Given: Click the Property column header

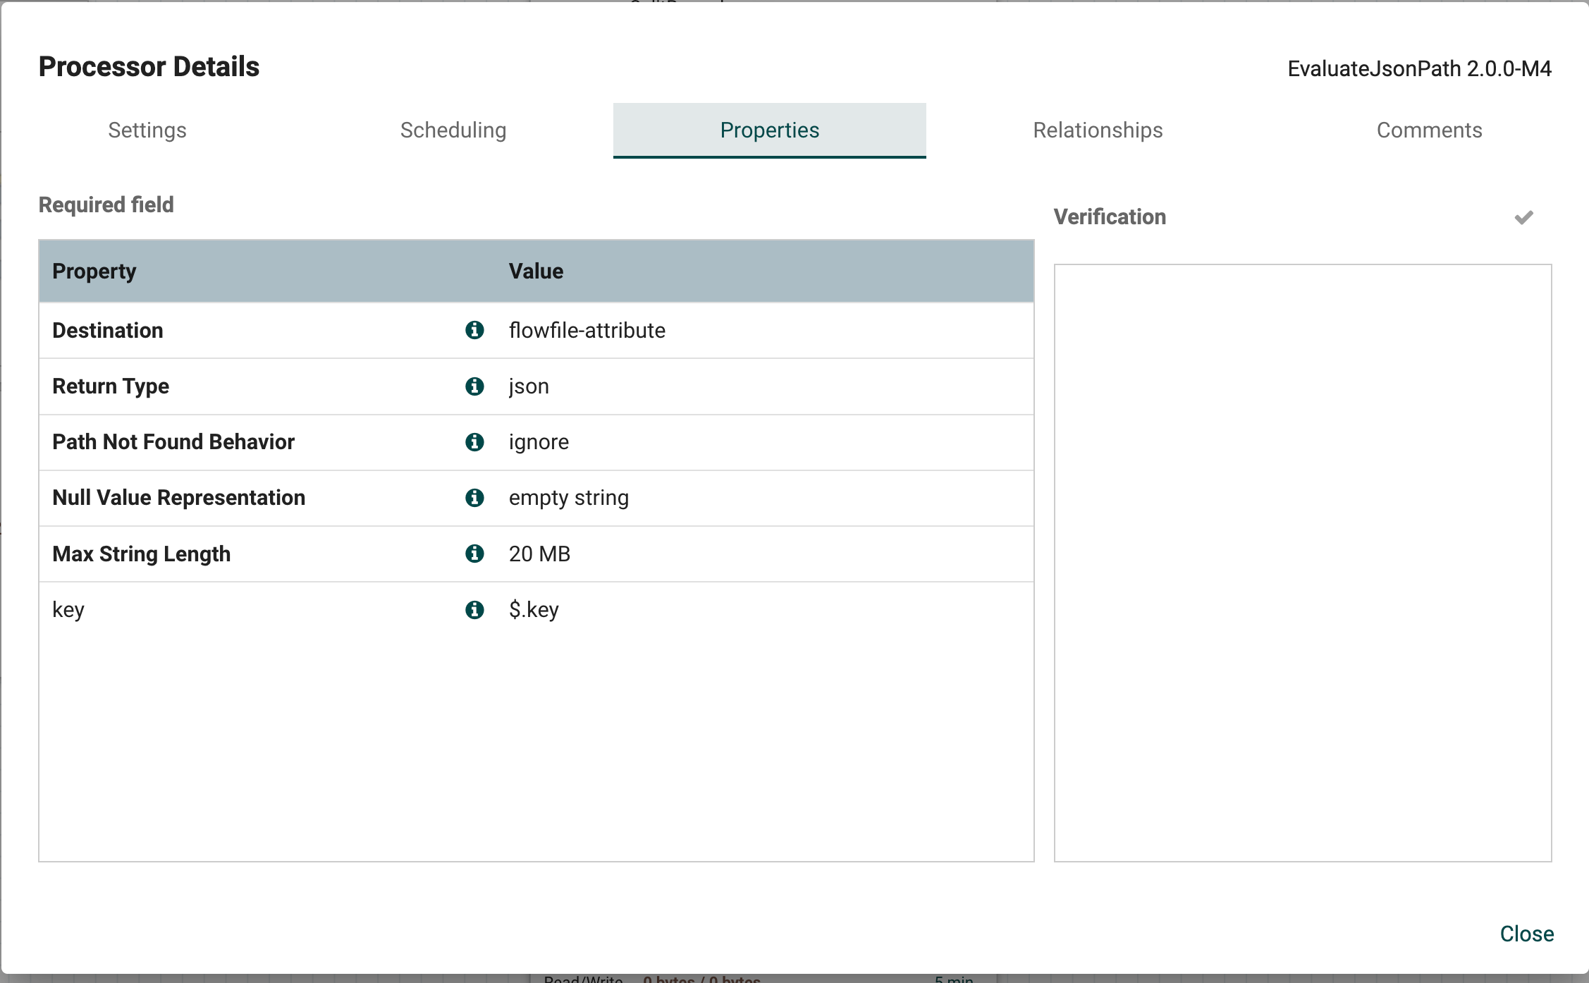Looking at the screenshot, I should 94,271.
